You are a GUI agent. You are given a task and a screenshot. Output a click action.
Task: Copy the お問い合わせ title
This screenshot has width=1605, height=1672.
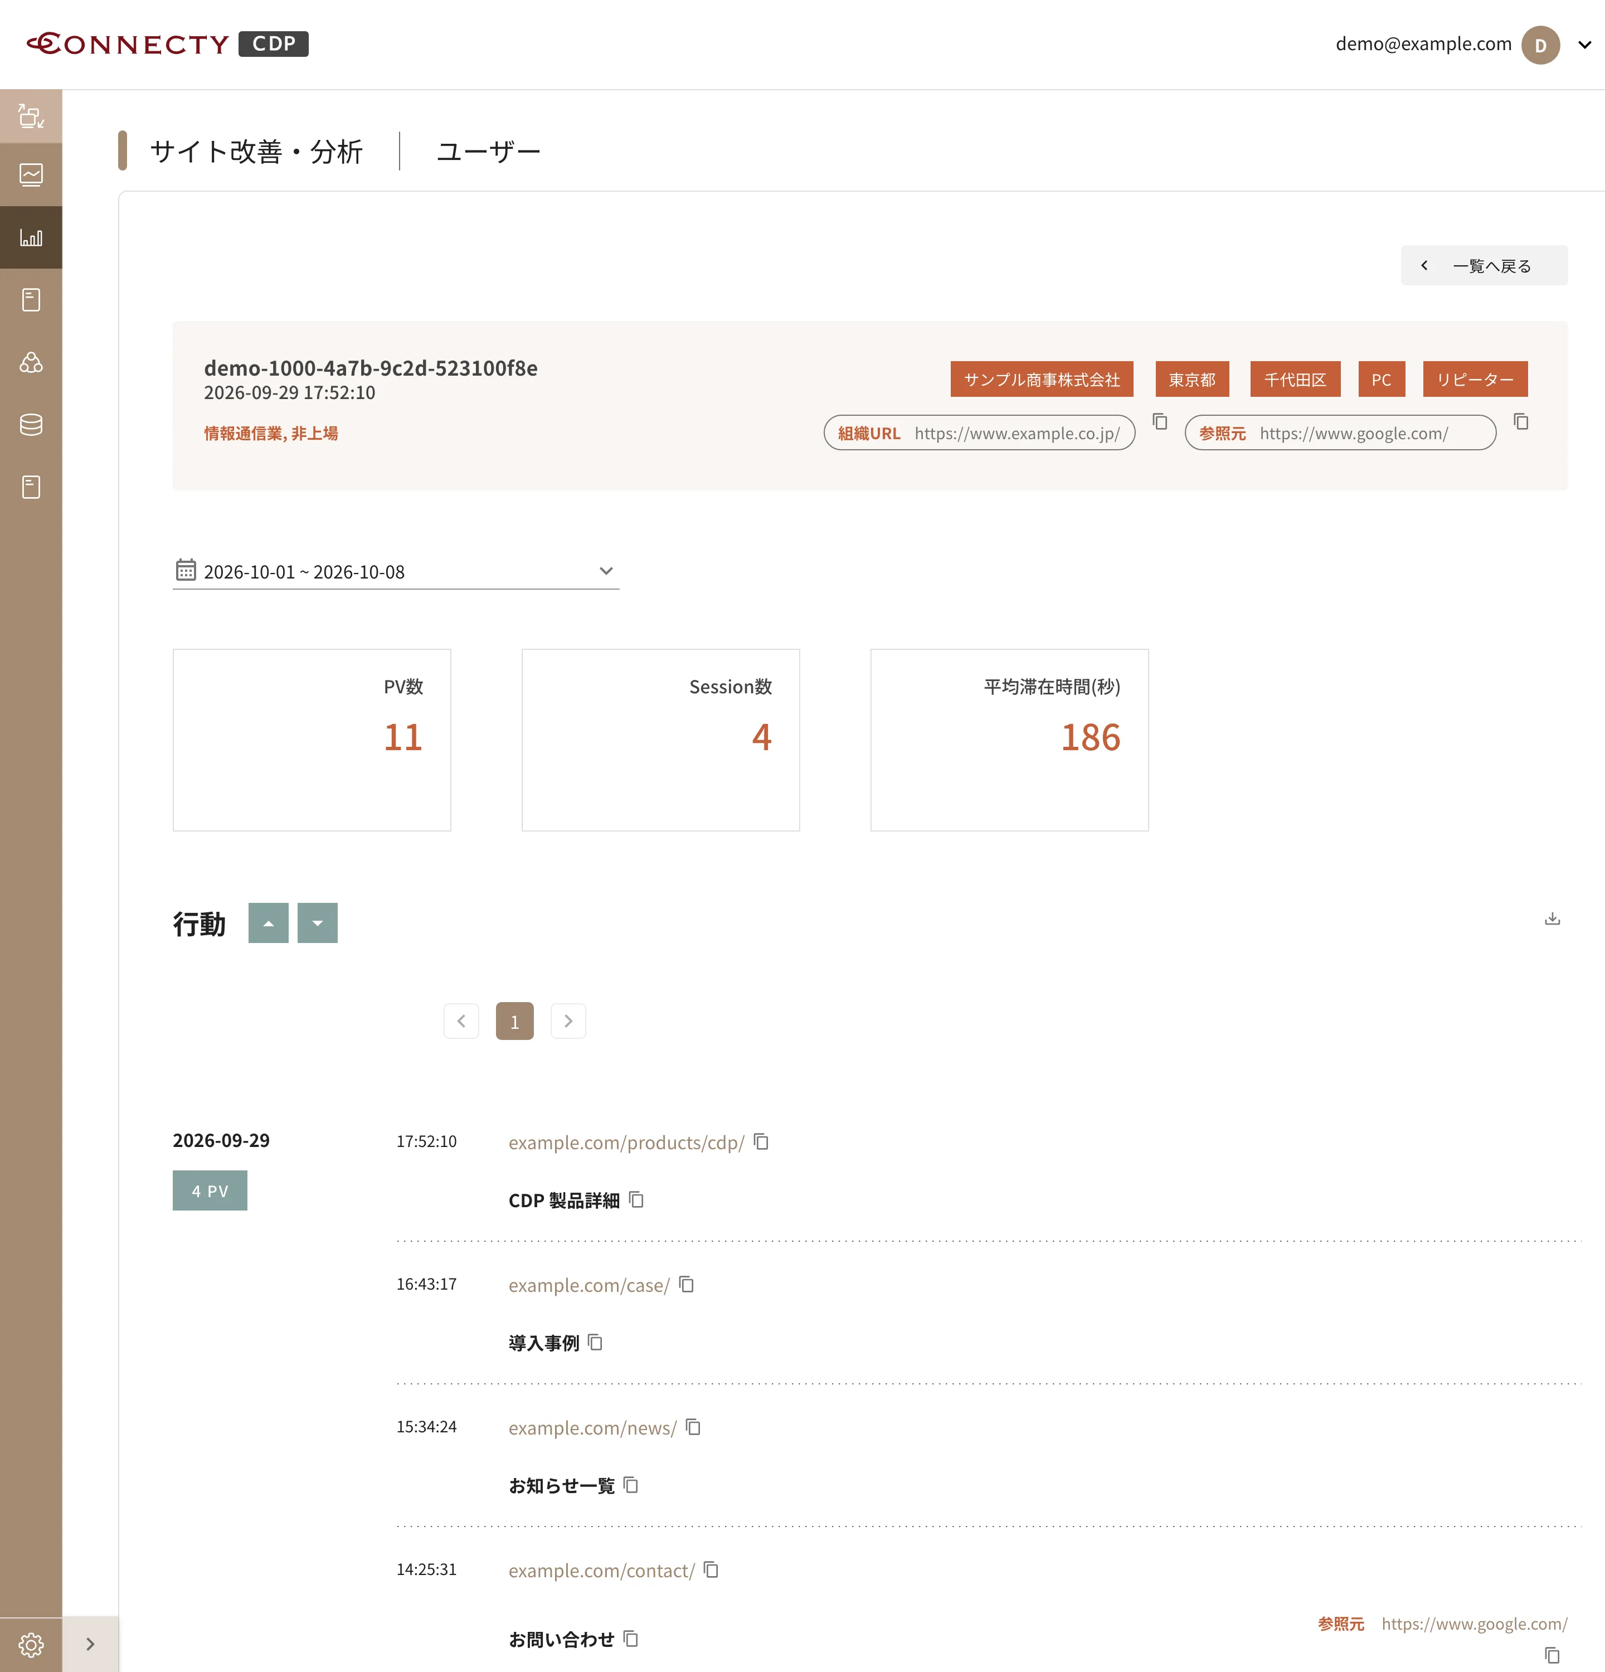pos(631,1638)
